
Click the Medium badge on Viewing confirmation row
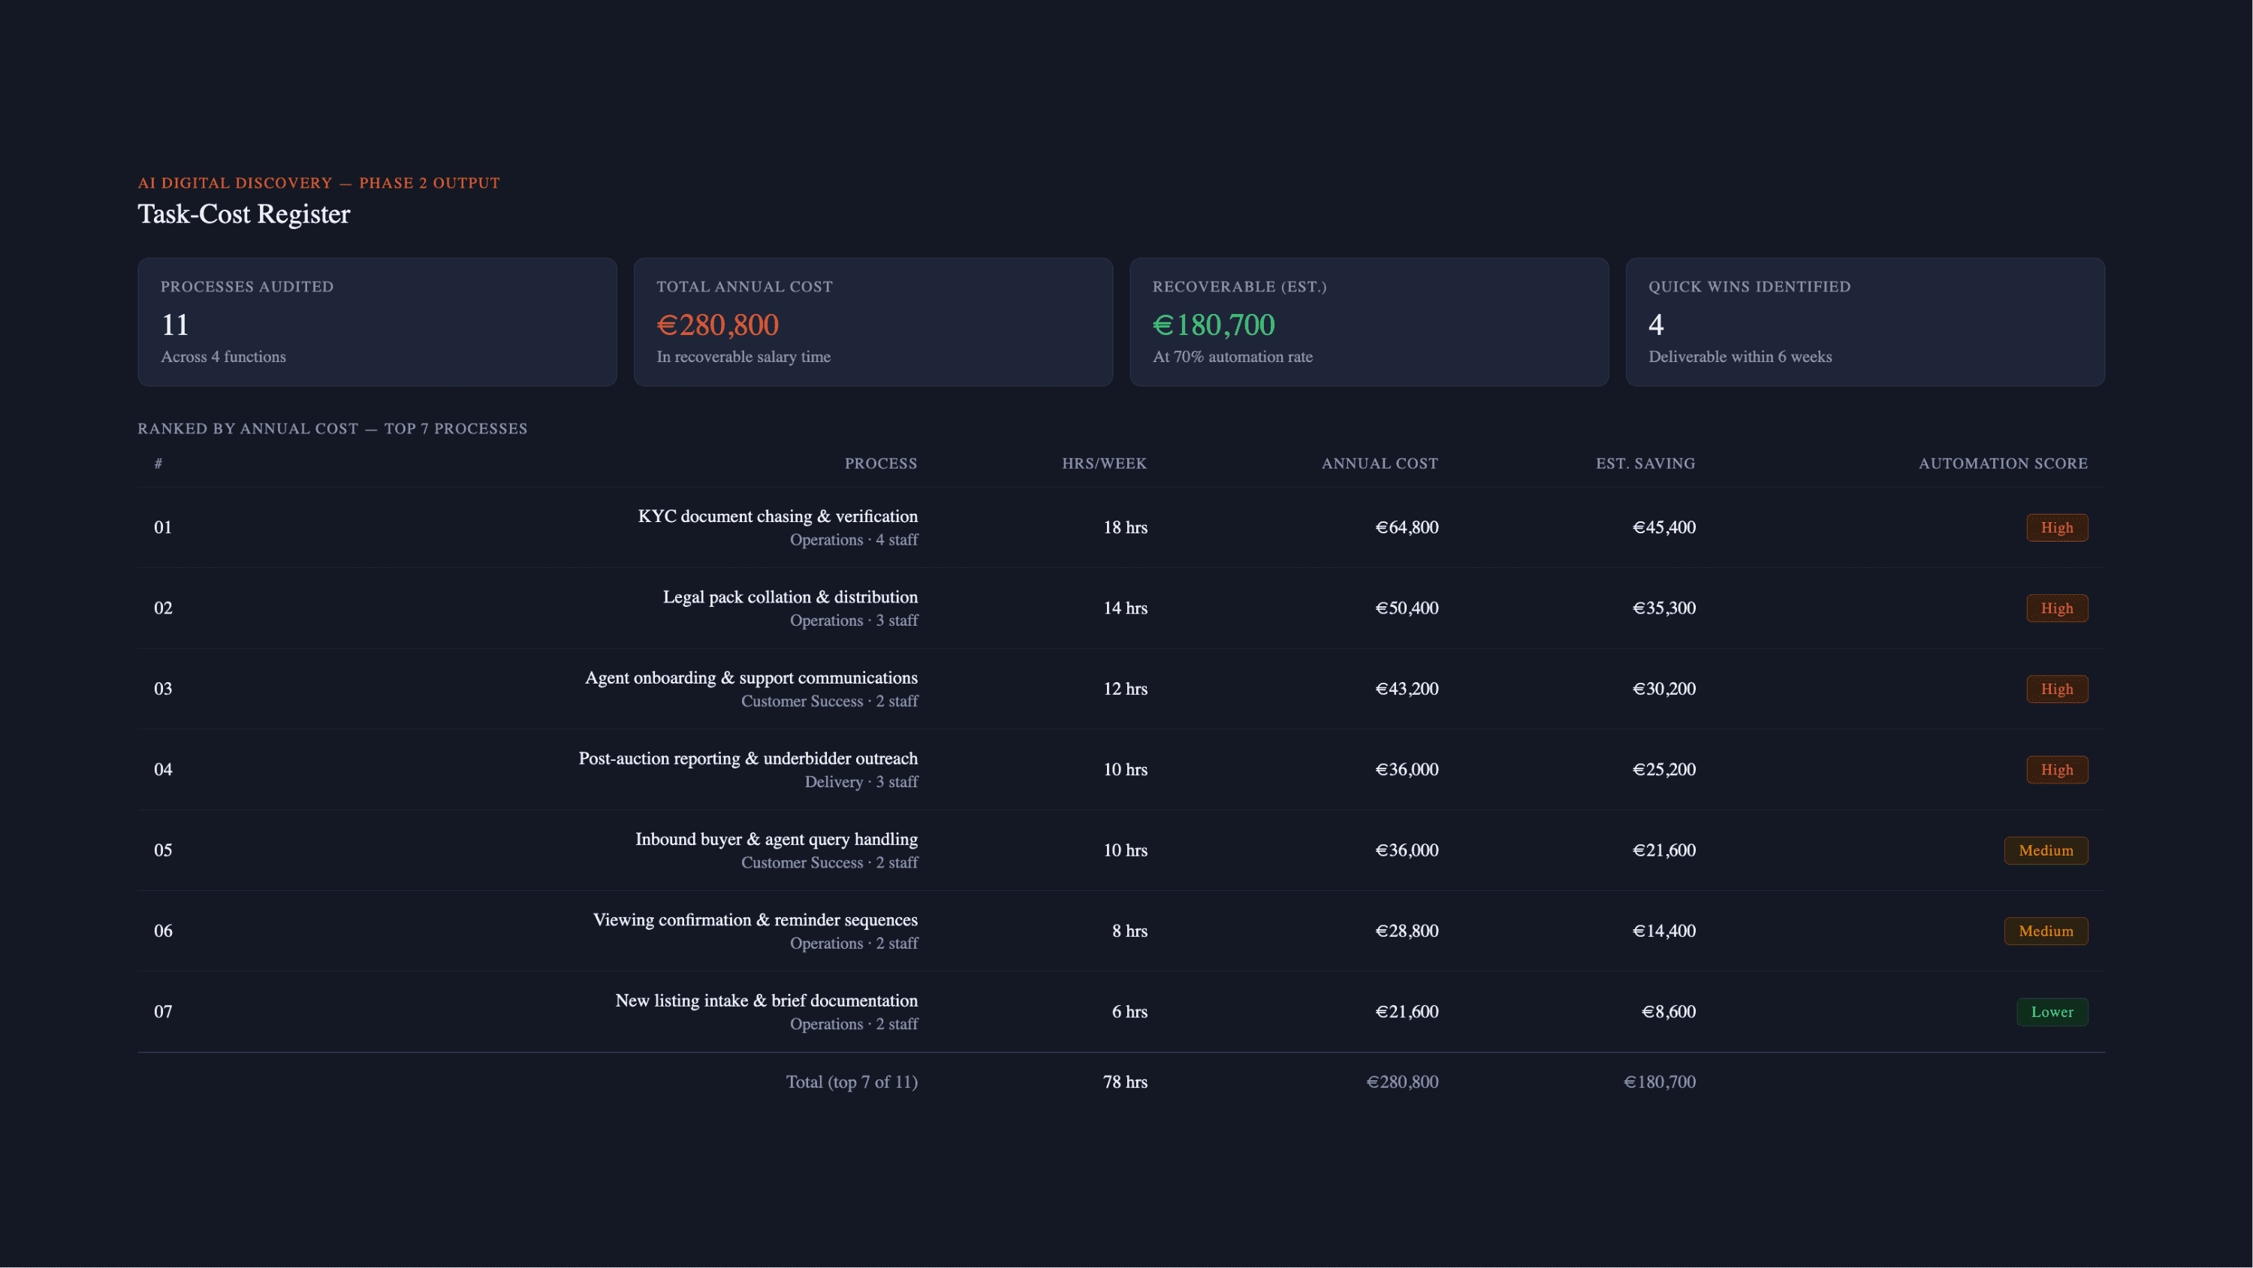click(2046, 930)
